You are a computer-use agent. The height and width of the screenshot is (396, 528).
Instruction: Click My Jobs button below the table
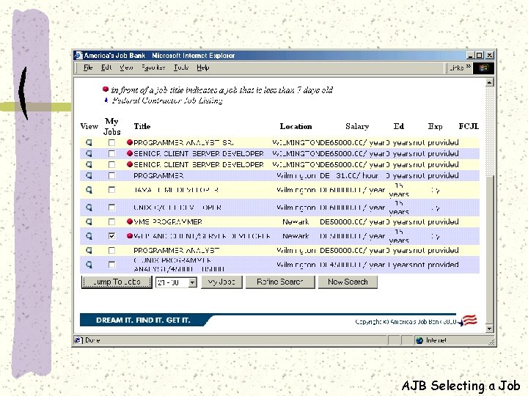tap(221, 282)
